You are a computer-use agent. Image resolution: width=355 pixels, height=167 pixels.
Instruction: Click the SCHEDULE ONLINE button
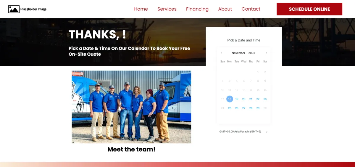tap(309, 9)
